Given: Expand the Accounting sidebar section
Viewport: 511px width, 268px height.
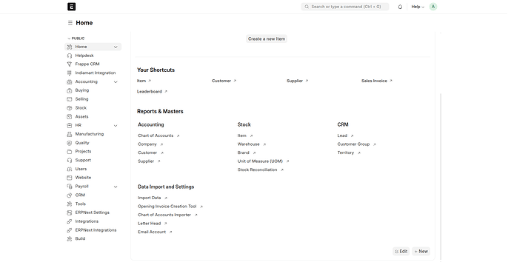Looking at the screenshot, I should click(x=116, y=82).
